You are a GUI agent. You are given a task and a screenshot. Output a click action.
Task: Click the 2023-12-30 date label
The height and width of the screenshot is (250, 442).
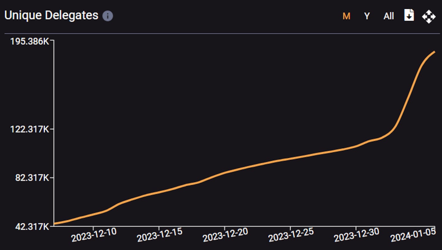coord(357,235)
